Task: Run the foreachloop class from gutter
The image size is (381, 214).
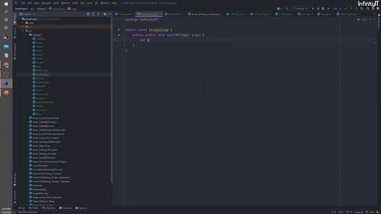Action: point(119,30)
